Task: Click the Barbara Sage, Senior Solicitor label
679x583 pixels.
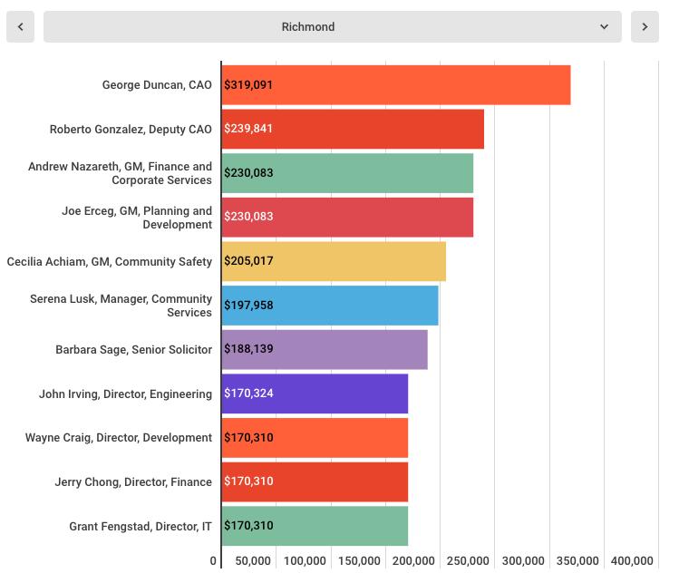Action: [x=133, y=350]
